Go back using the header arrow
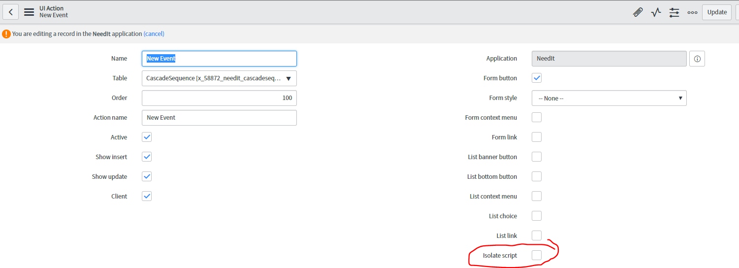This screenshot has width=739, height=268. coord(11,12)
